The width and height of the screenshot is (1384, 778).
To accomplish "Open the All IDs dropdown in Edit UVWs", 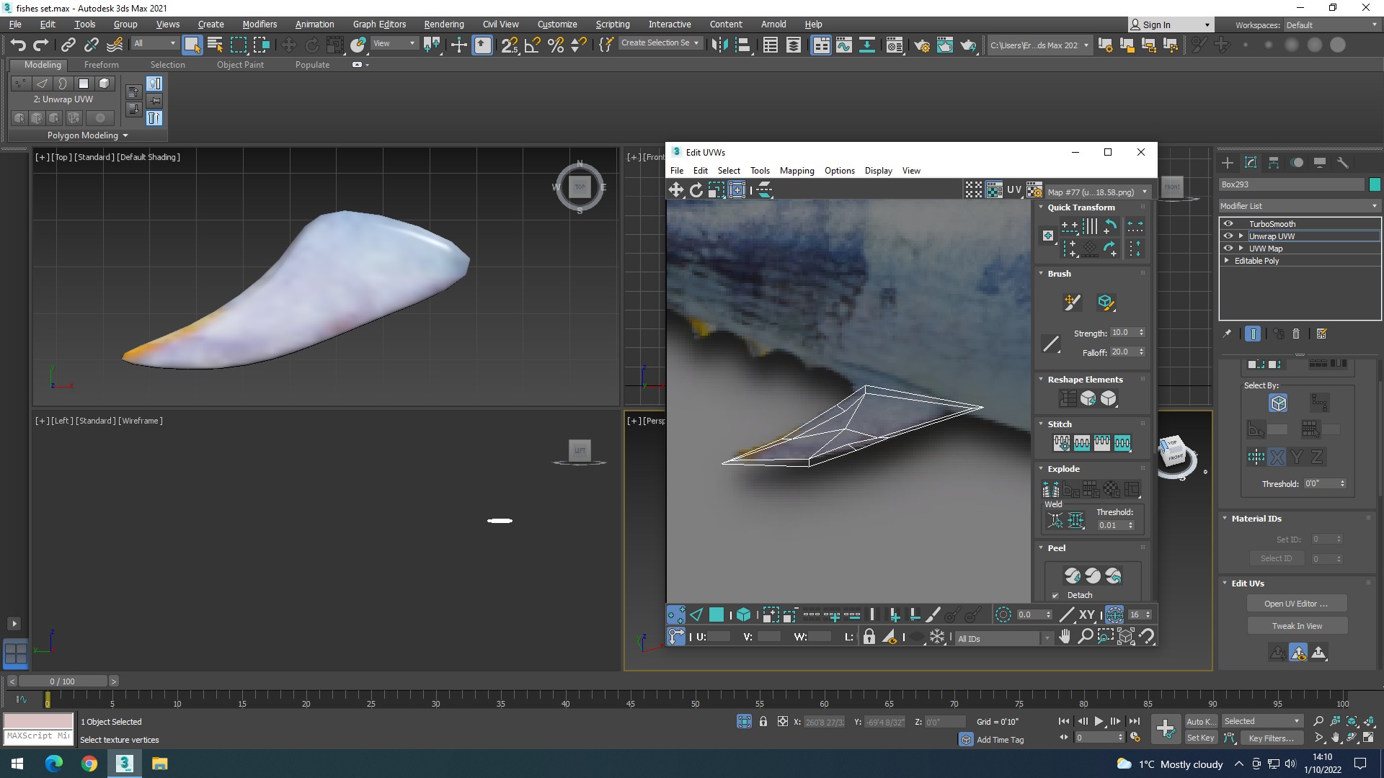I will click(1003, 639).
